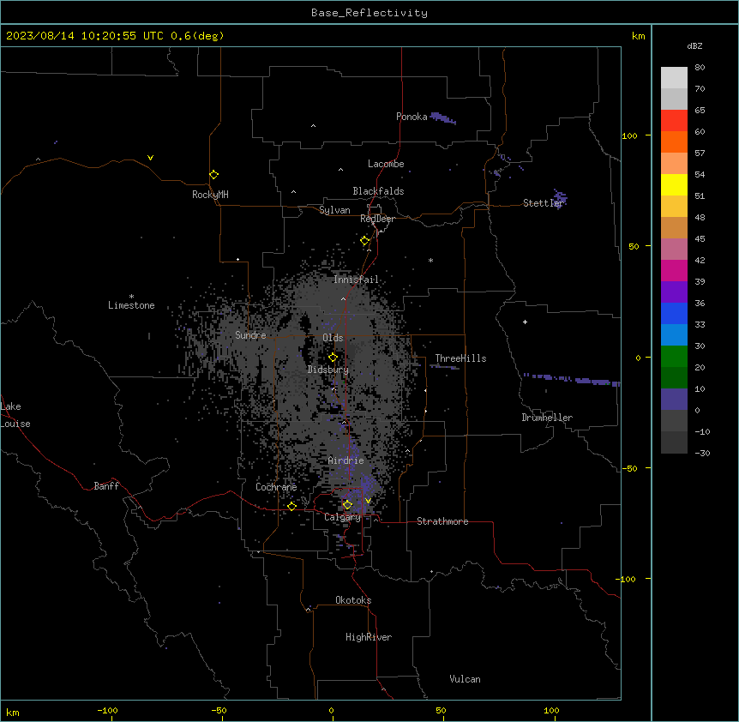Click the white asterisk marker east of RedDeer
739x722 pixels.
(x=430, y=260)
